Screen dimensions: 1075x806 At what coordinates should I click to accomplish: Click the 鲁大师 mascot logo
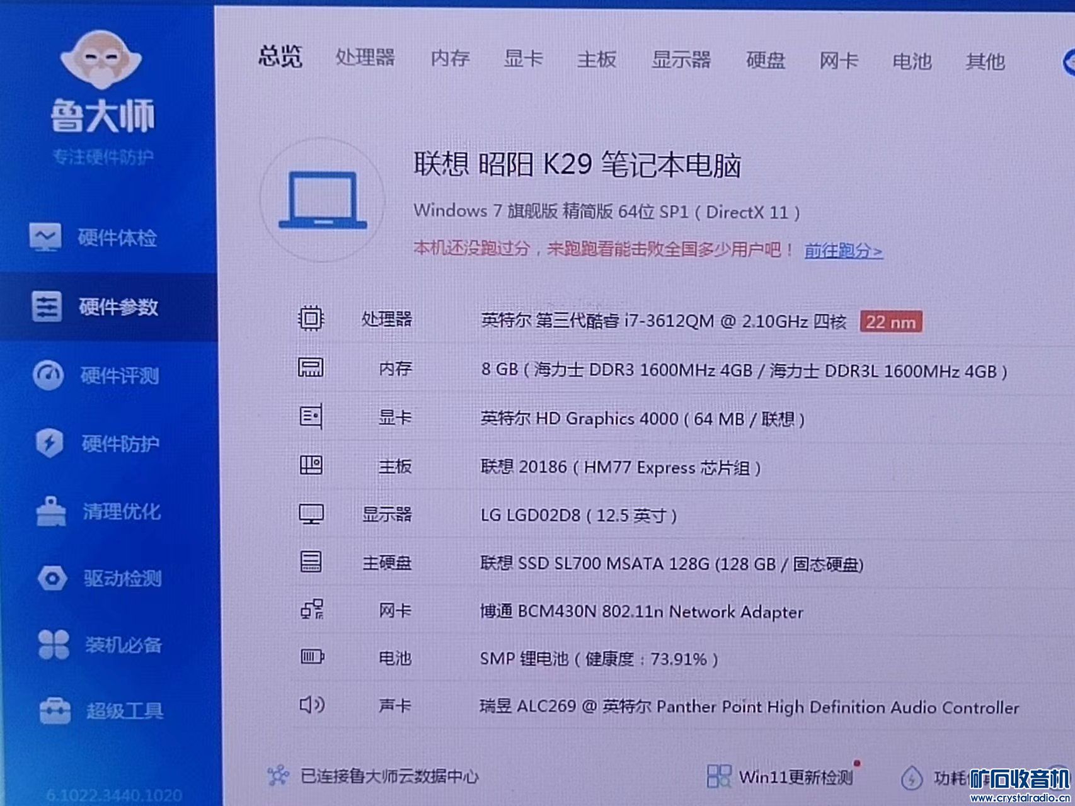pos(101,59)
